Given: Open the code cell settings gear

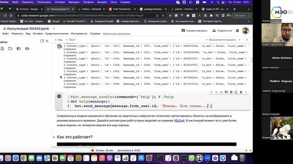Looking at the screenshot, I should pos(231,92).
